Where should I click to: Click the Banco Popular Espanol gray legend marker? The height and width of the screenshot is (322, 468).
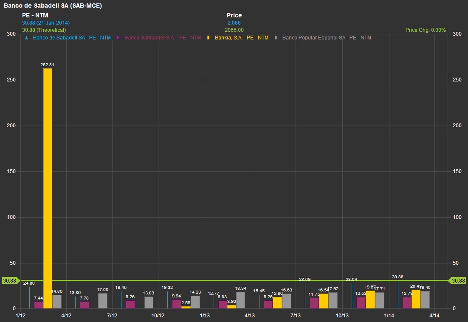point(276,38)
